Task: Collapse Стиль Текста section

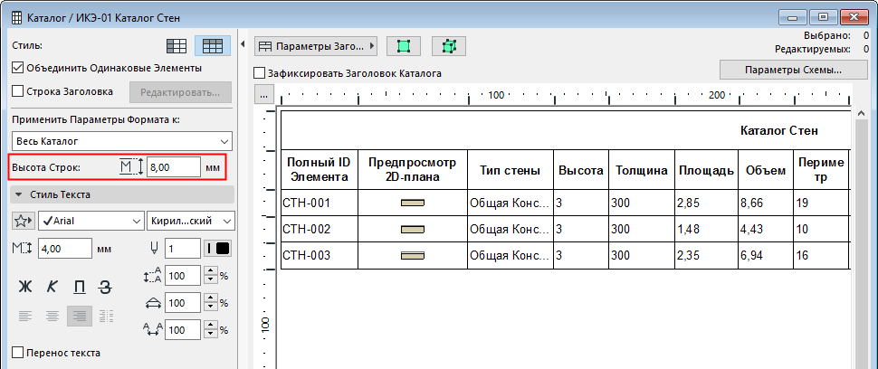Action: [122, 194]
